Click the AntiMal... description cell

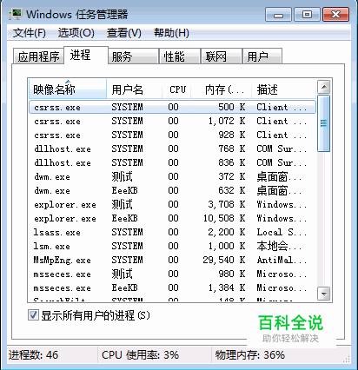[x=282, y=260]
